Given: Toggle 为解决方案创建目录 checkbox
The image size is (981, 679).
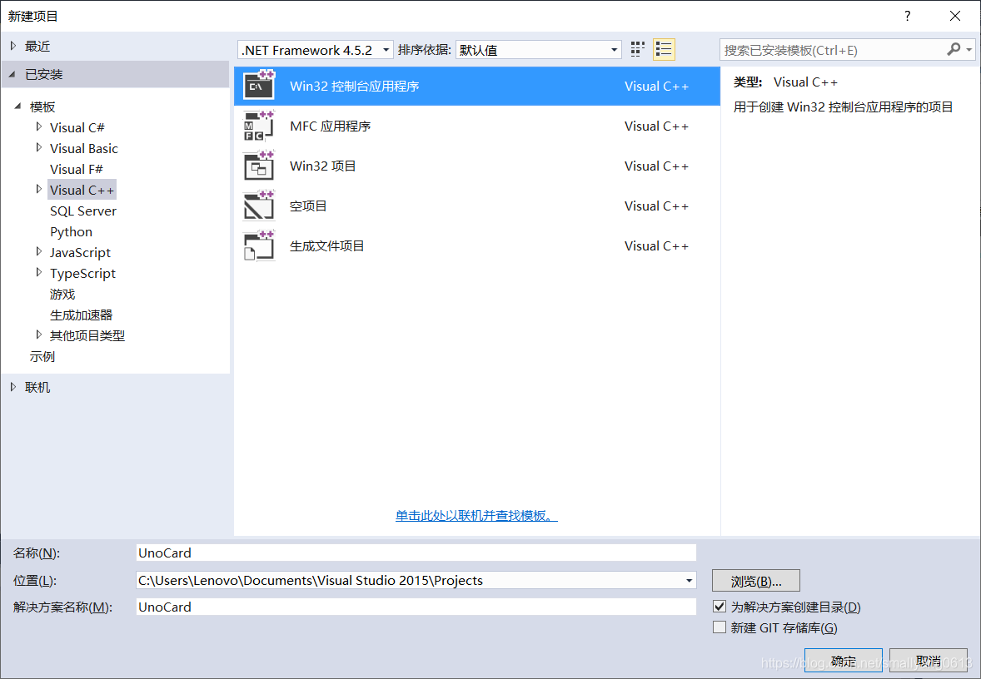Looking at the screenshot, I should 720,606.
